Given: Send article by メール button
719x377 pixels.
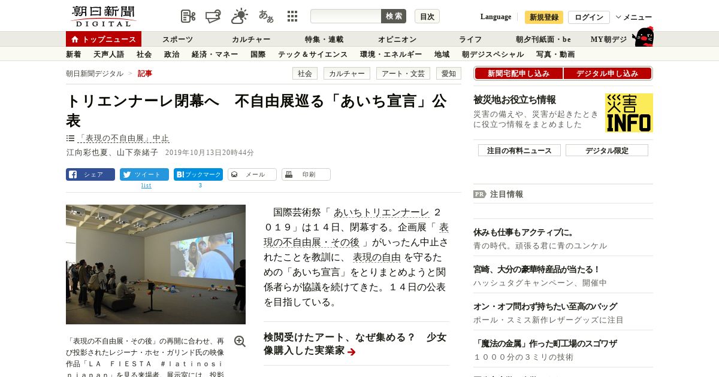Looking at the screenshot, I should 252,175.
